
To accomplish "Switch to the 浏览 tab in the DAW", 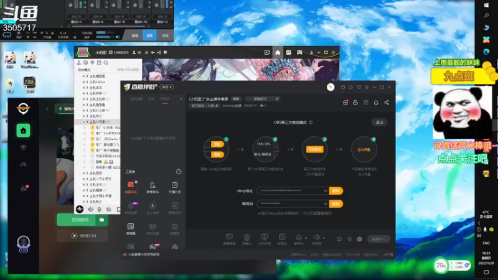I will click(165, 35).
